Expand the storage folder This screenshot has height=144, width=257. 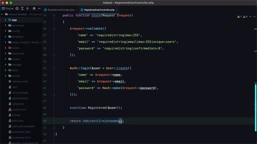pos(5,64)
